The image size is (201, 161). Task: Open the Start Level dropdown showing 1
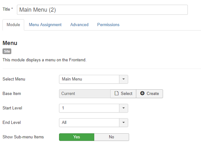(x=94, y=108)
